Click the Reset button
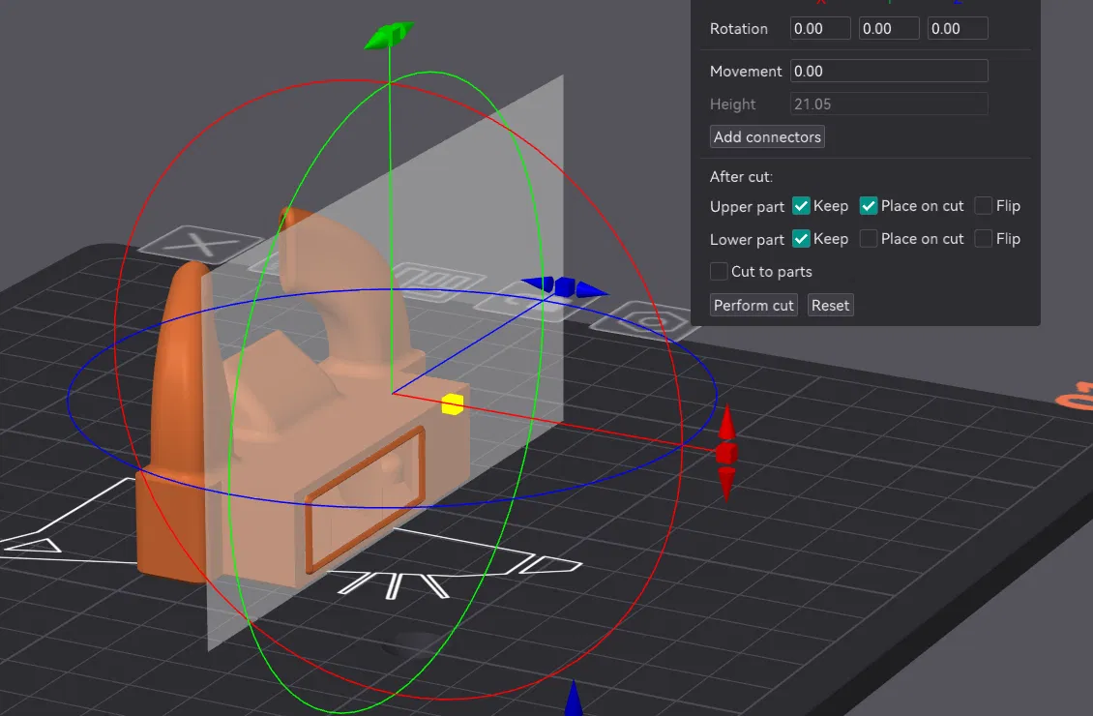Viewport: 1093px width, 716px height. [830, 306]
